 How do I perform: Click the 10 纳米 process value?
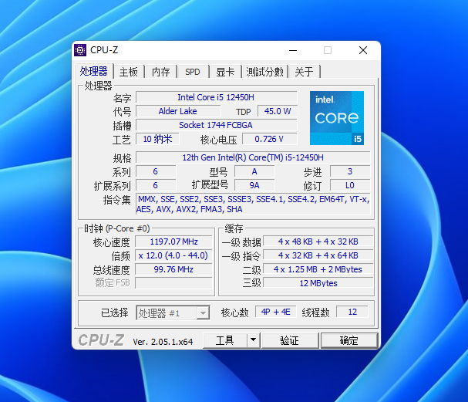click(157, 139)
